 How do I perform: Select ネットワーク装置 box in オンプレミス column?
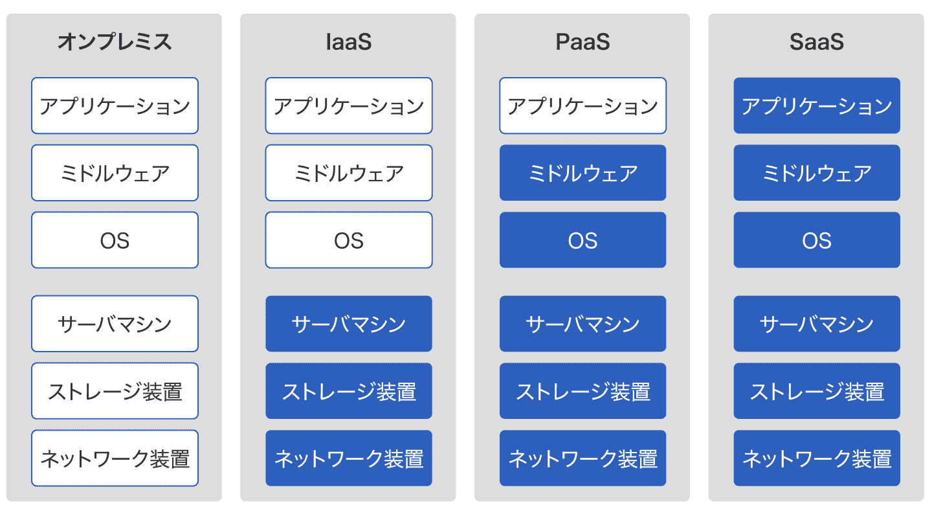click(x=115, y=458)
